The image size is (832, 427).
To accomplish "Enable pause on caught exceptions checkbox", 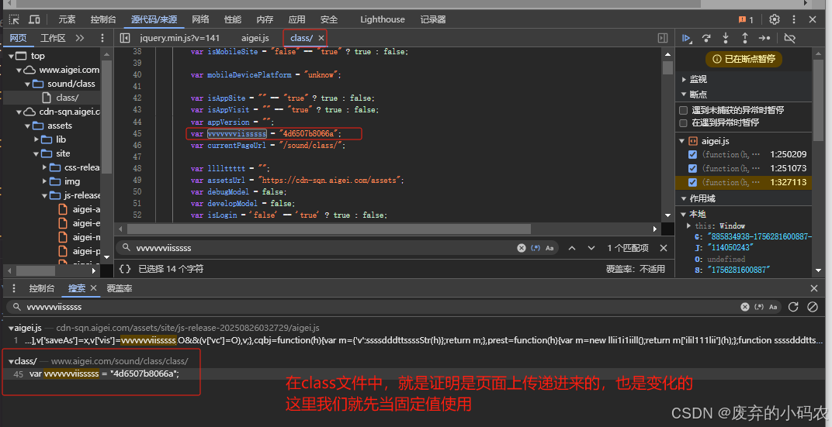I will [x=684, y=123].
